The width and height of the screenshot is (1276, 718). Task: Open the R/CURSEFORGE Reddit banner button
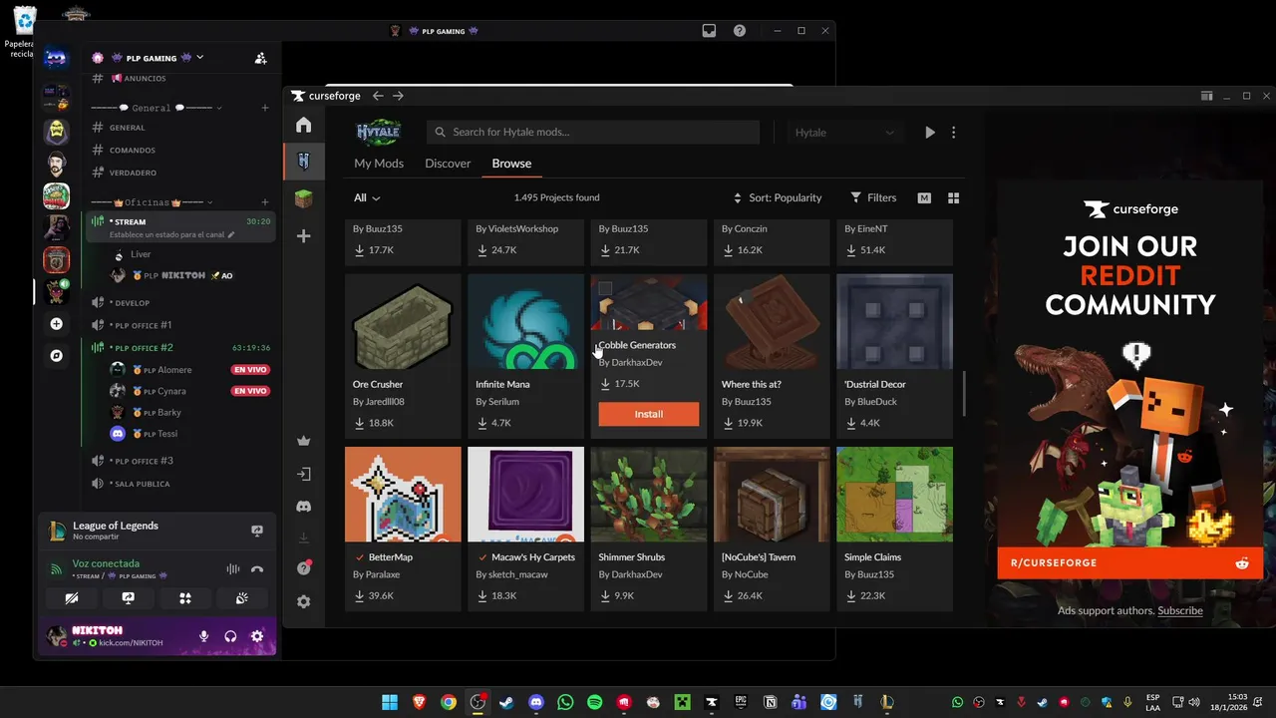click(1129, 562)
